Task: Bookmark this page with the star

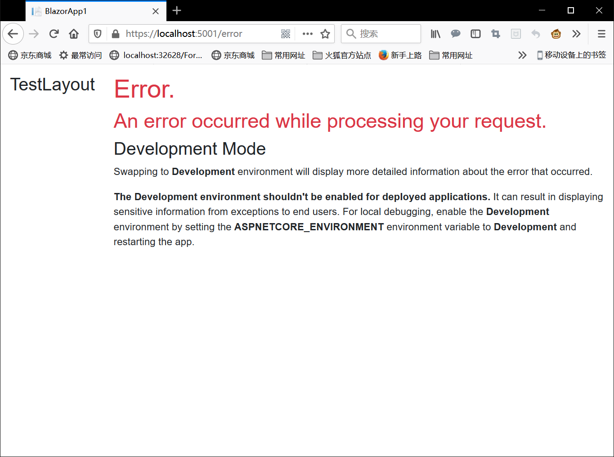Action: pyautogui.click(x=325, y=34)
